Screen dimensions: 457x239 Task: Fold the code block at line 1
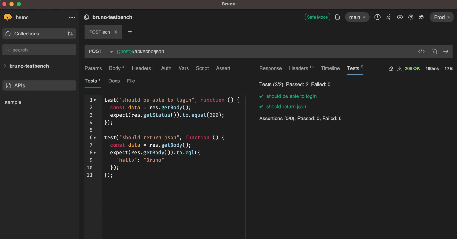pos(95,100)
